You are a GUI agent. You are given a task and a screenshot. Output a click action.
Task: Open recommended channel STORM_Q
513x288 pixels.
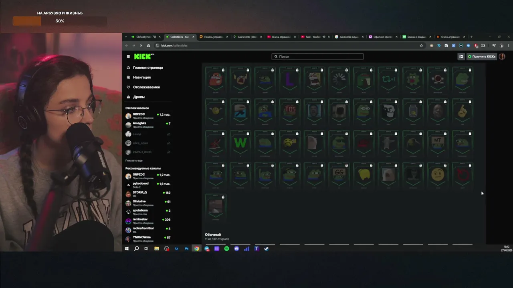(x=148, y=194)
